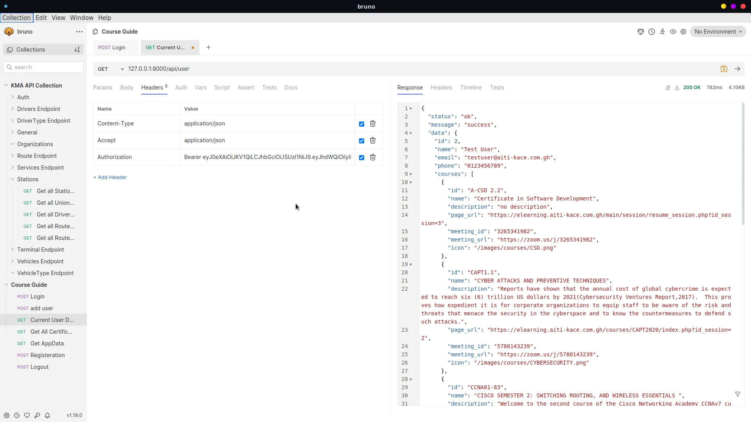Toggle the Authorization header off
Screen dimensions: 751x422
(x=361, y=157)
